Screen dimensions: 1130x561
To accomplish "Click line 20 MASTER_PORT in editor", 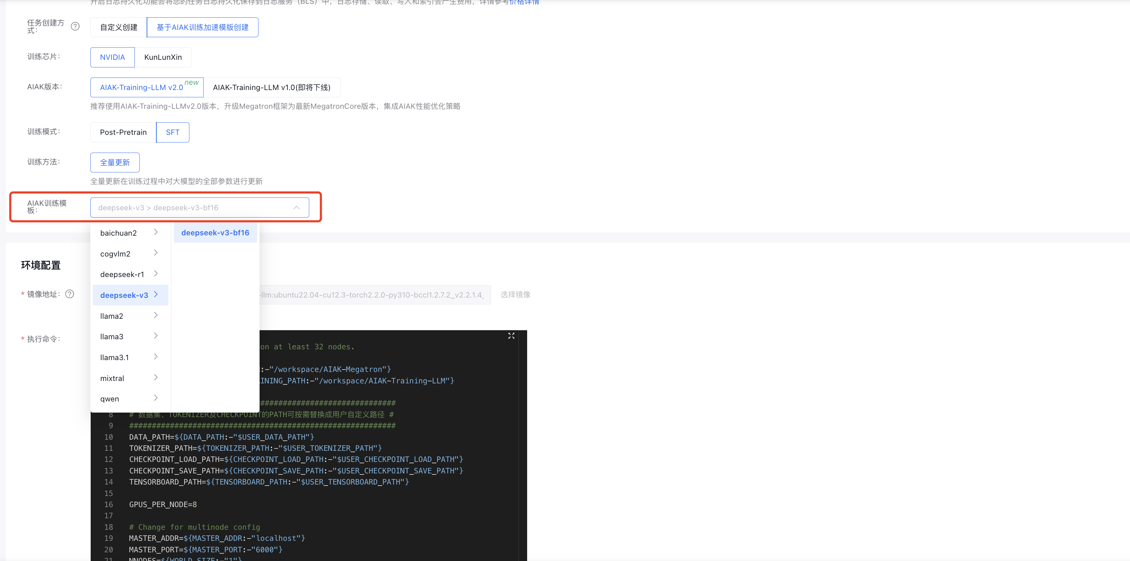I will click(x=206, y=550).
